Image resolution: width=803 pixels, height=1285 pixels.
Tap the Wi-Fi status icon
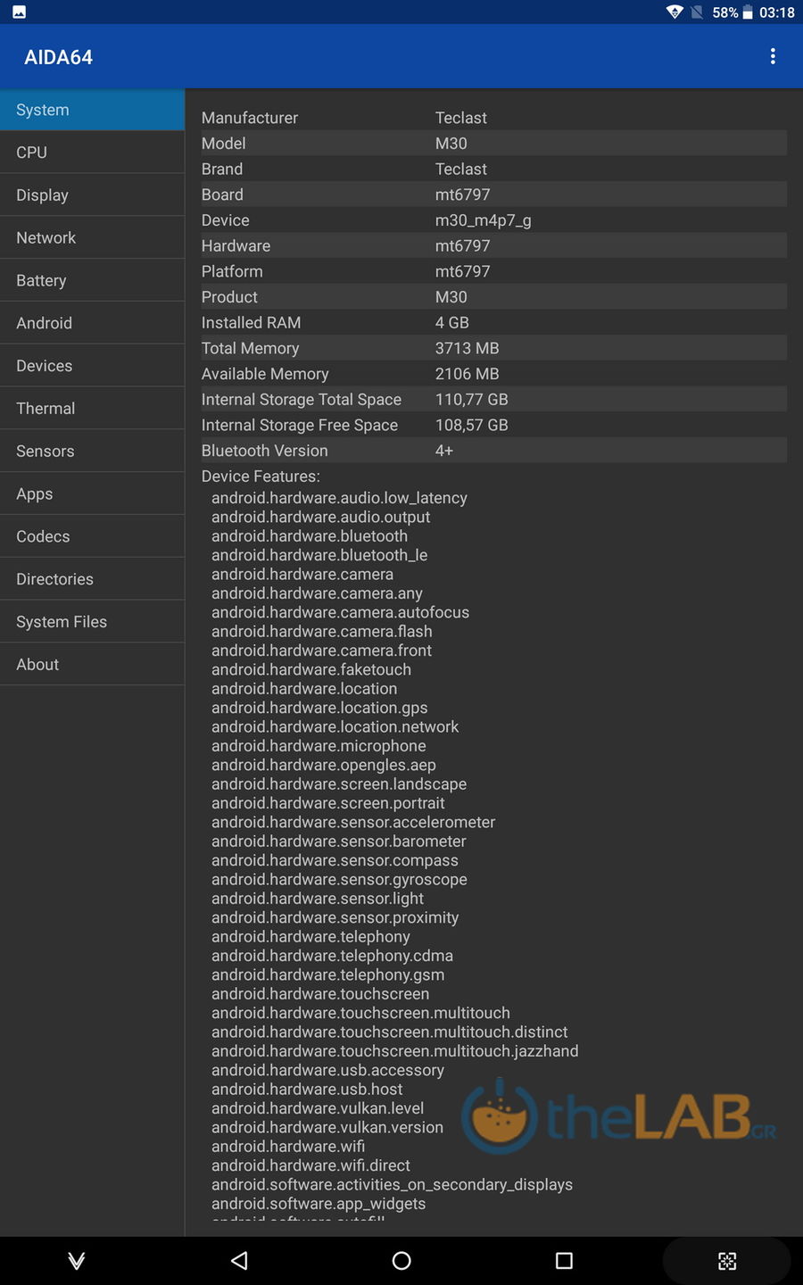(675, 12)
